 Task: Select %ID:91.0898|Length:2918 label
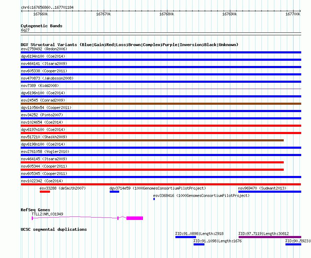(199, 234)
